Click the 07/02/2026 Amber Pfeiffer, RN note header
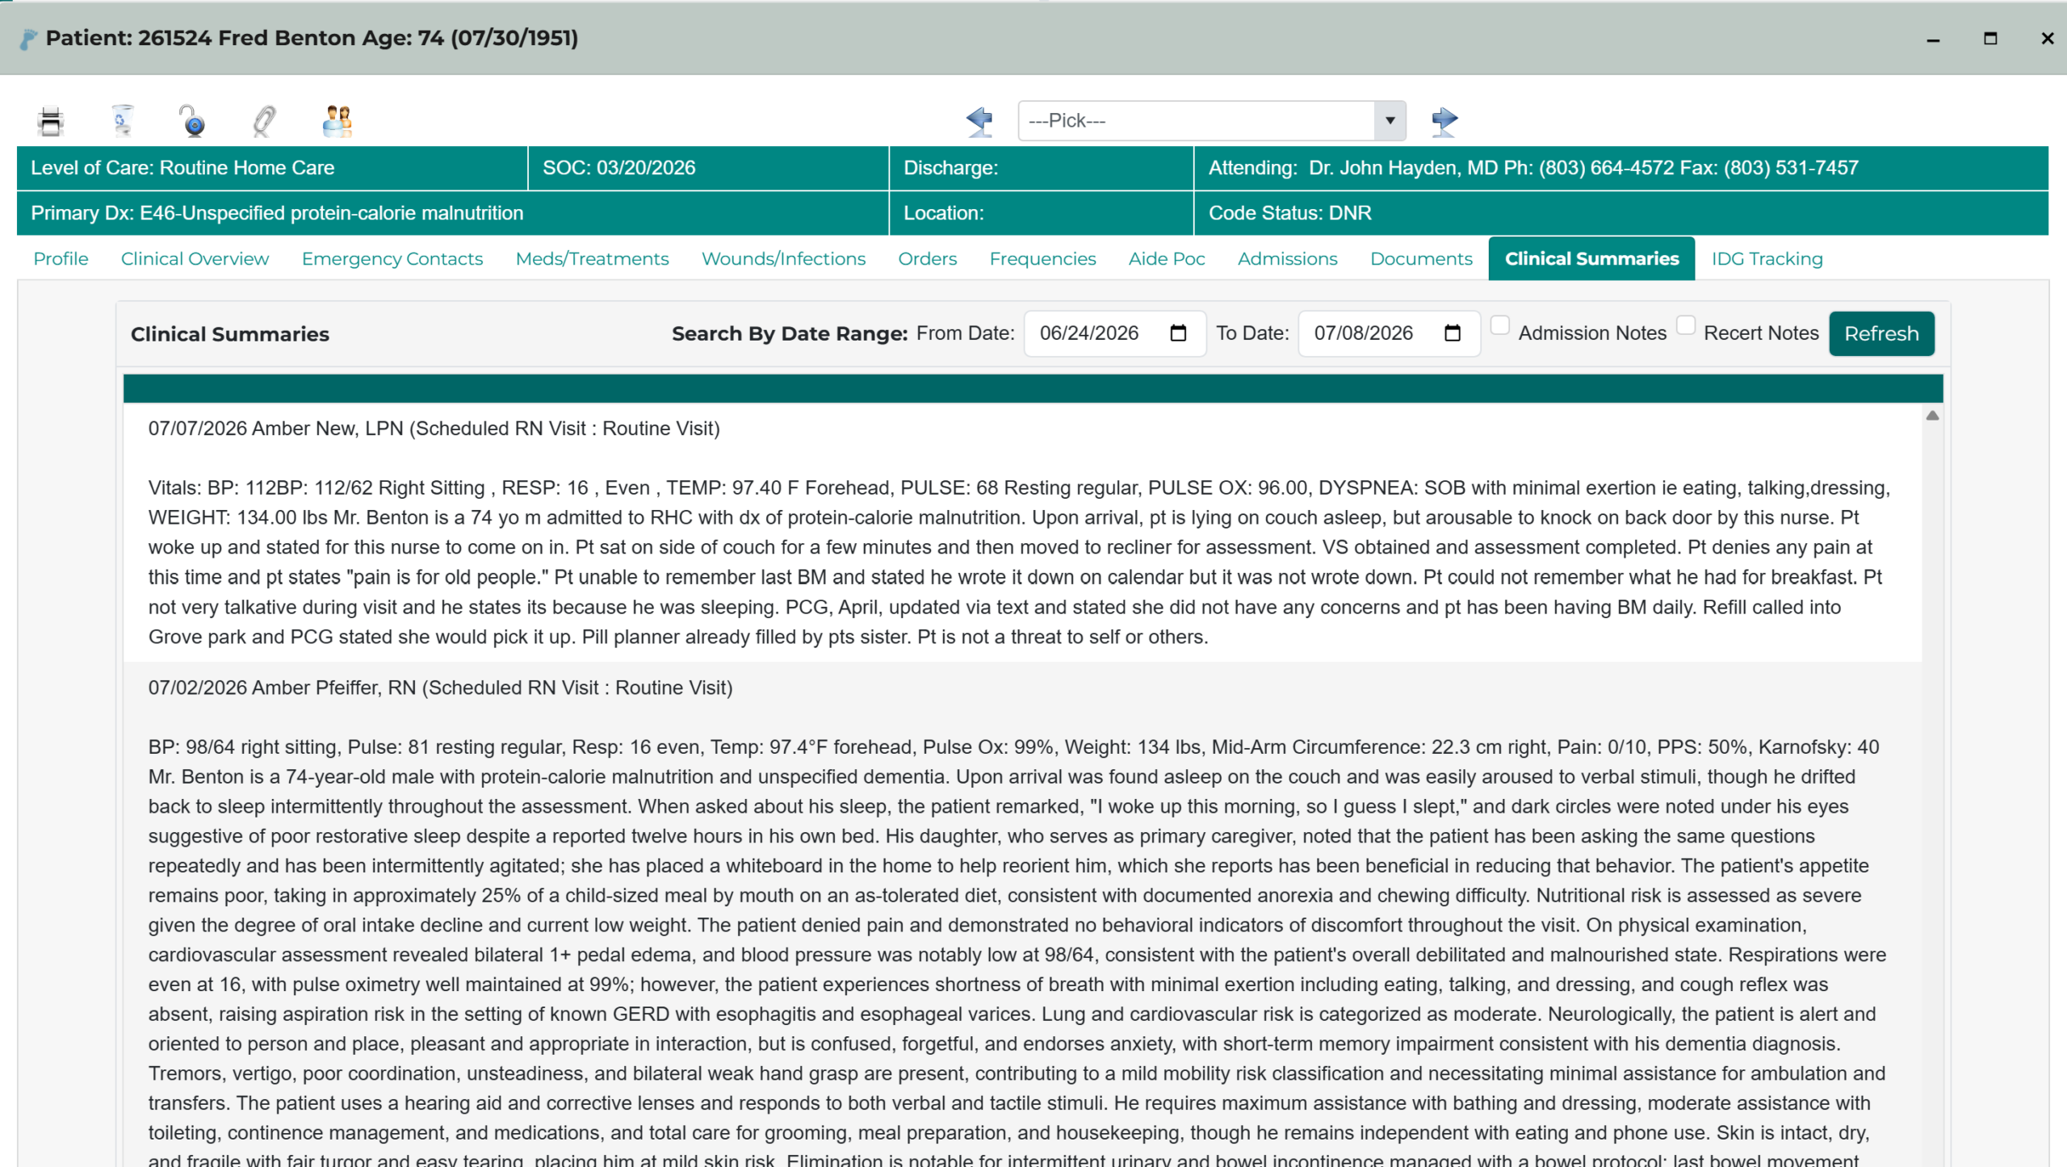The width and height of the screenshot is (2067, 1167). [x=440, y=688]
